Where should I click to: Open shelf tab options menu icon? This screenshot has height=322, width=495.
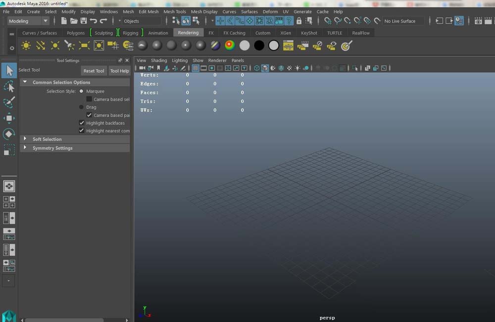click(12, 34)
